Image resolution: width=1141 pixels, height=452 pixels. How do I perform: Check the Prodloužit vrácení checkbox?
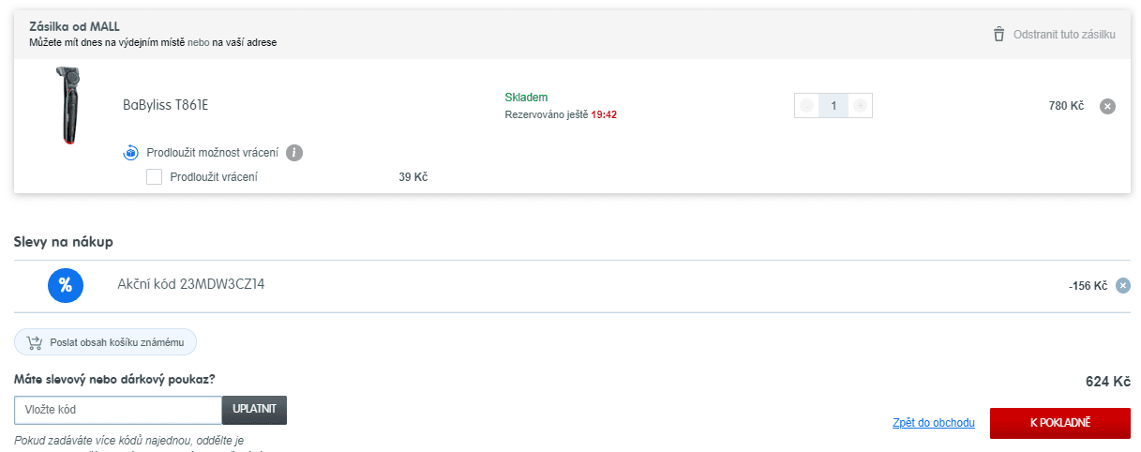click(x=155, y=176)
